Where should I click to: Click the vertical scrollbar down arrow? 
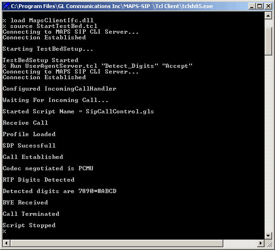click(268, 236)
